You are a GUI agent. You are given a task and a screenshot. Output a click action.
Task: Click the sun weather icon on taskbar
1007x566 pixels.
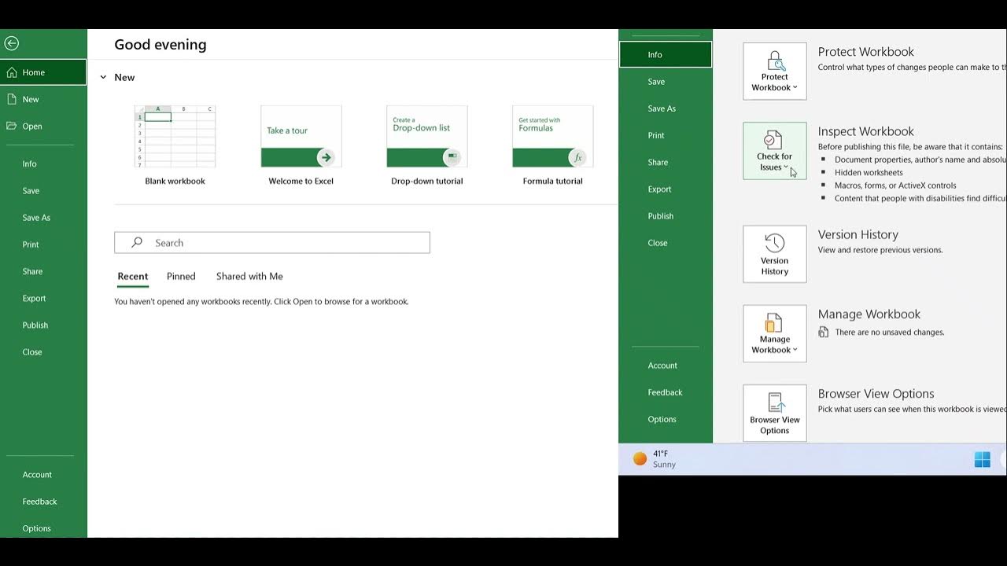pos(640,458)
